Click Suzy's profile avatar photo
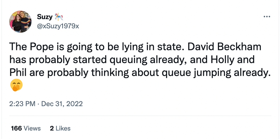The height and width of the screenshot is (139, 280). pos(20,22)
